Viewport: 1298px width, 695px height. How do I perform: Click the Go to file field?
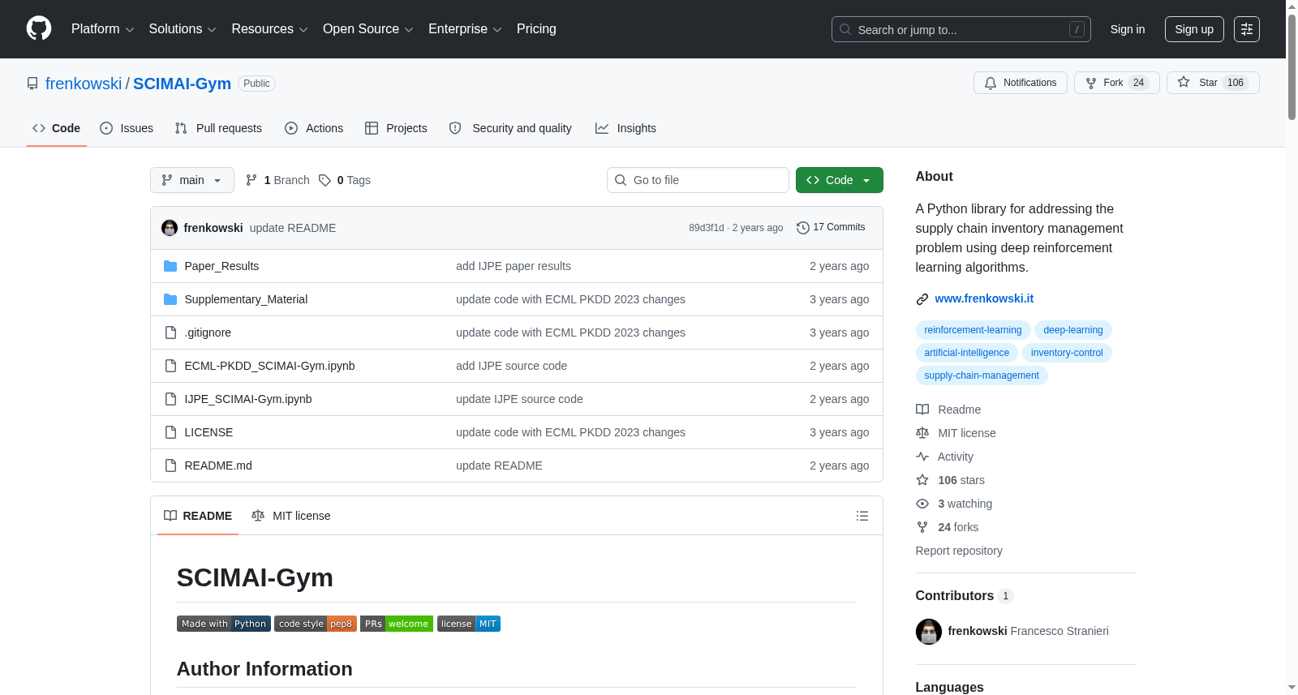coord(698,180)
